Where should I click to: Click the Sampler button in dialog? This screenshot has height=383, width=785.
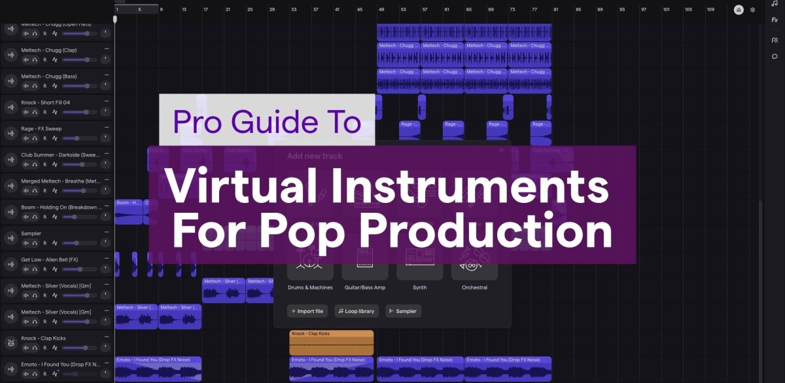pyautogui.click(x=403, y=311)
